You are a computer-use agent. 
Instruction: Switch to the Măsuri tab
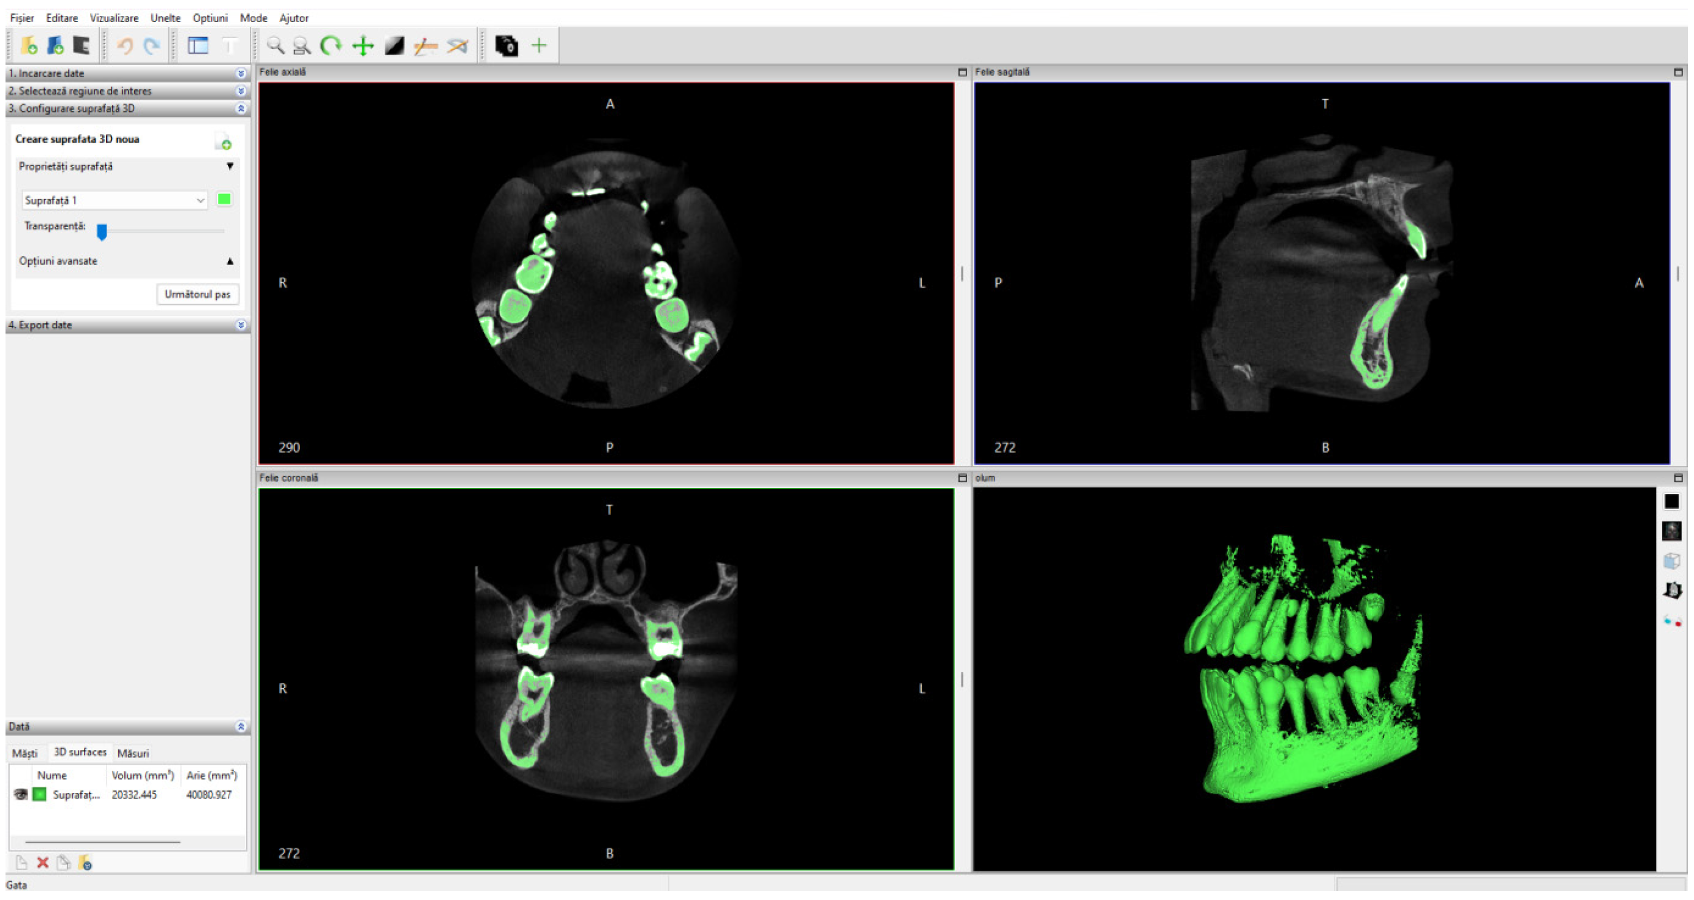point(133,752)
